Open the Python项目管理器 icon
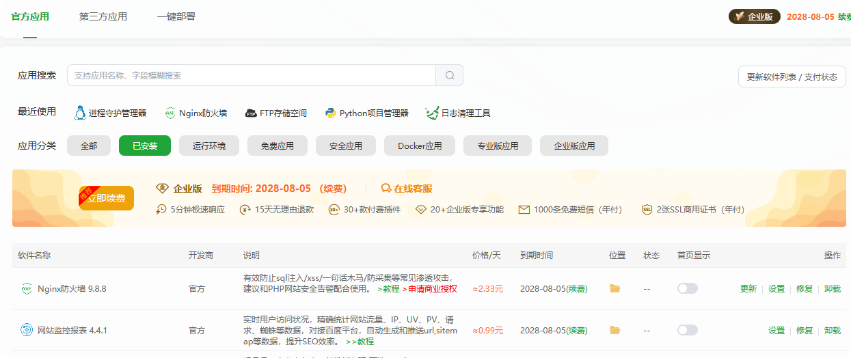851x358 pixels. tap(331, 113)
